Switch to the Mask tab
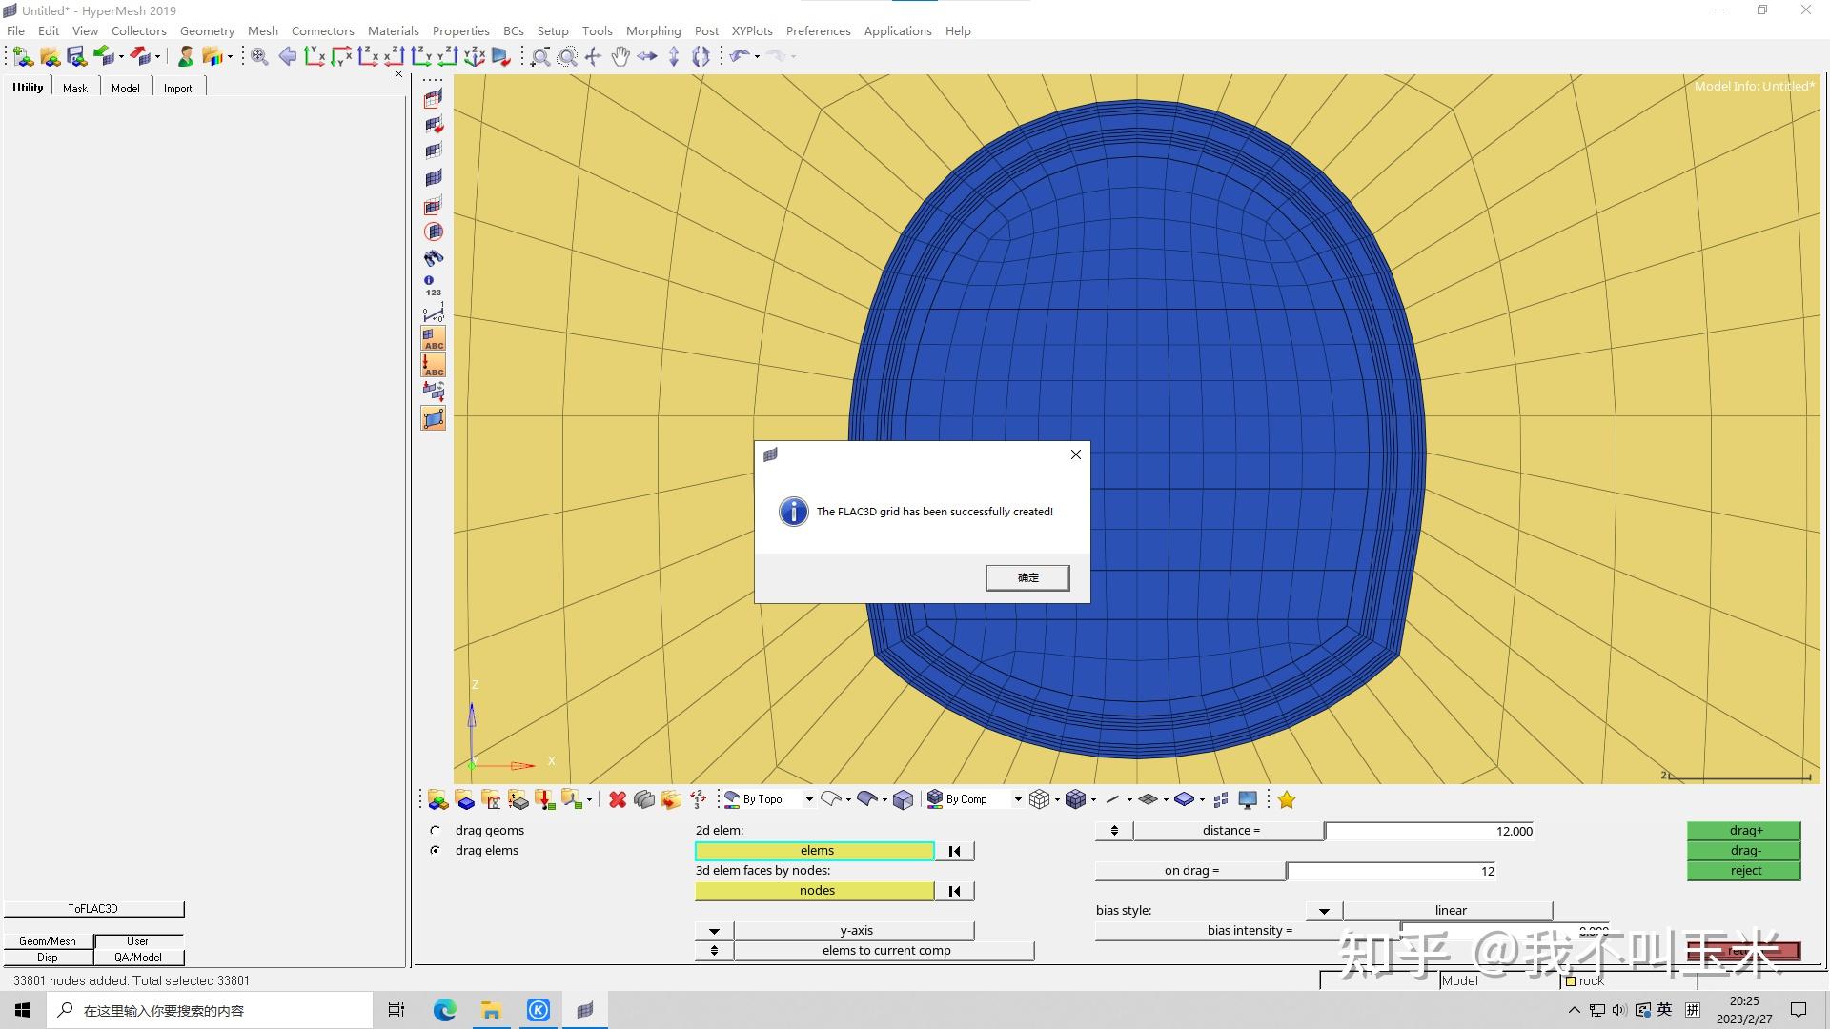 [x=75, y=88]
